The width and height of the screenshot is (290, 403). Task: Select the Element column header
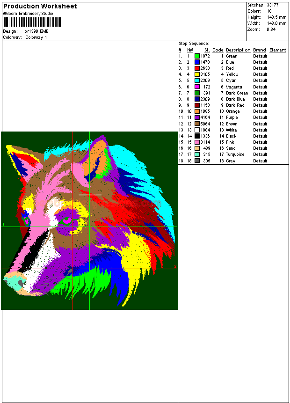tap(277, 50)
